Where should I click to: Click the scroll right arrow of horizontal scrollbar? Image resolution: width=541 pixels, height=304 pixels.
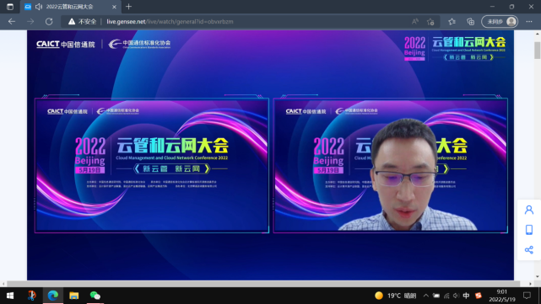(530, 284)
